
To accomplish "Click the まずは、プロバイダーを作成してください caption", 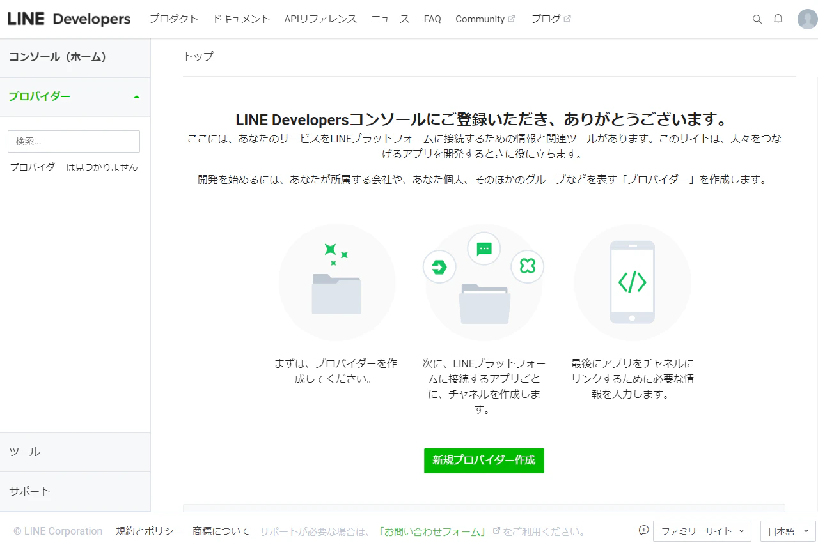I will [x=336, y=371].
